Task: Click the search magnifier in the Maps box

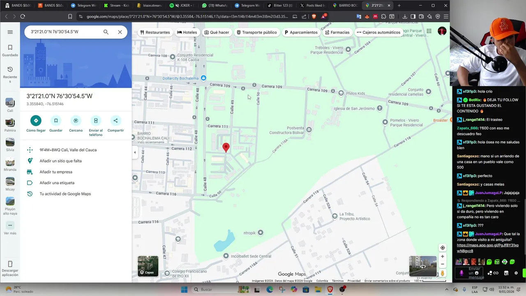Action: click(106, 32)
